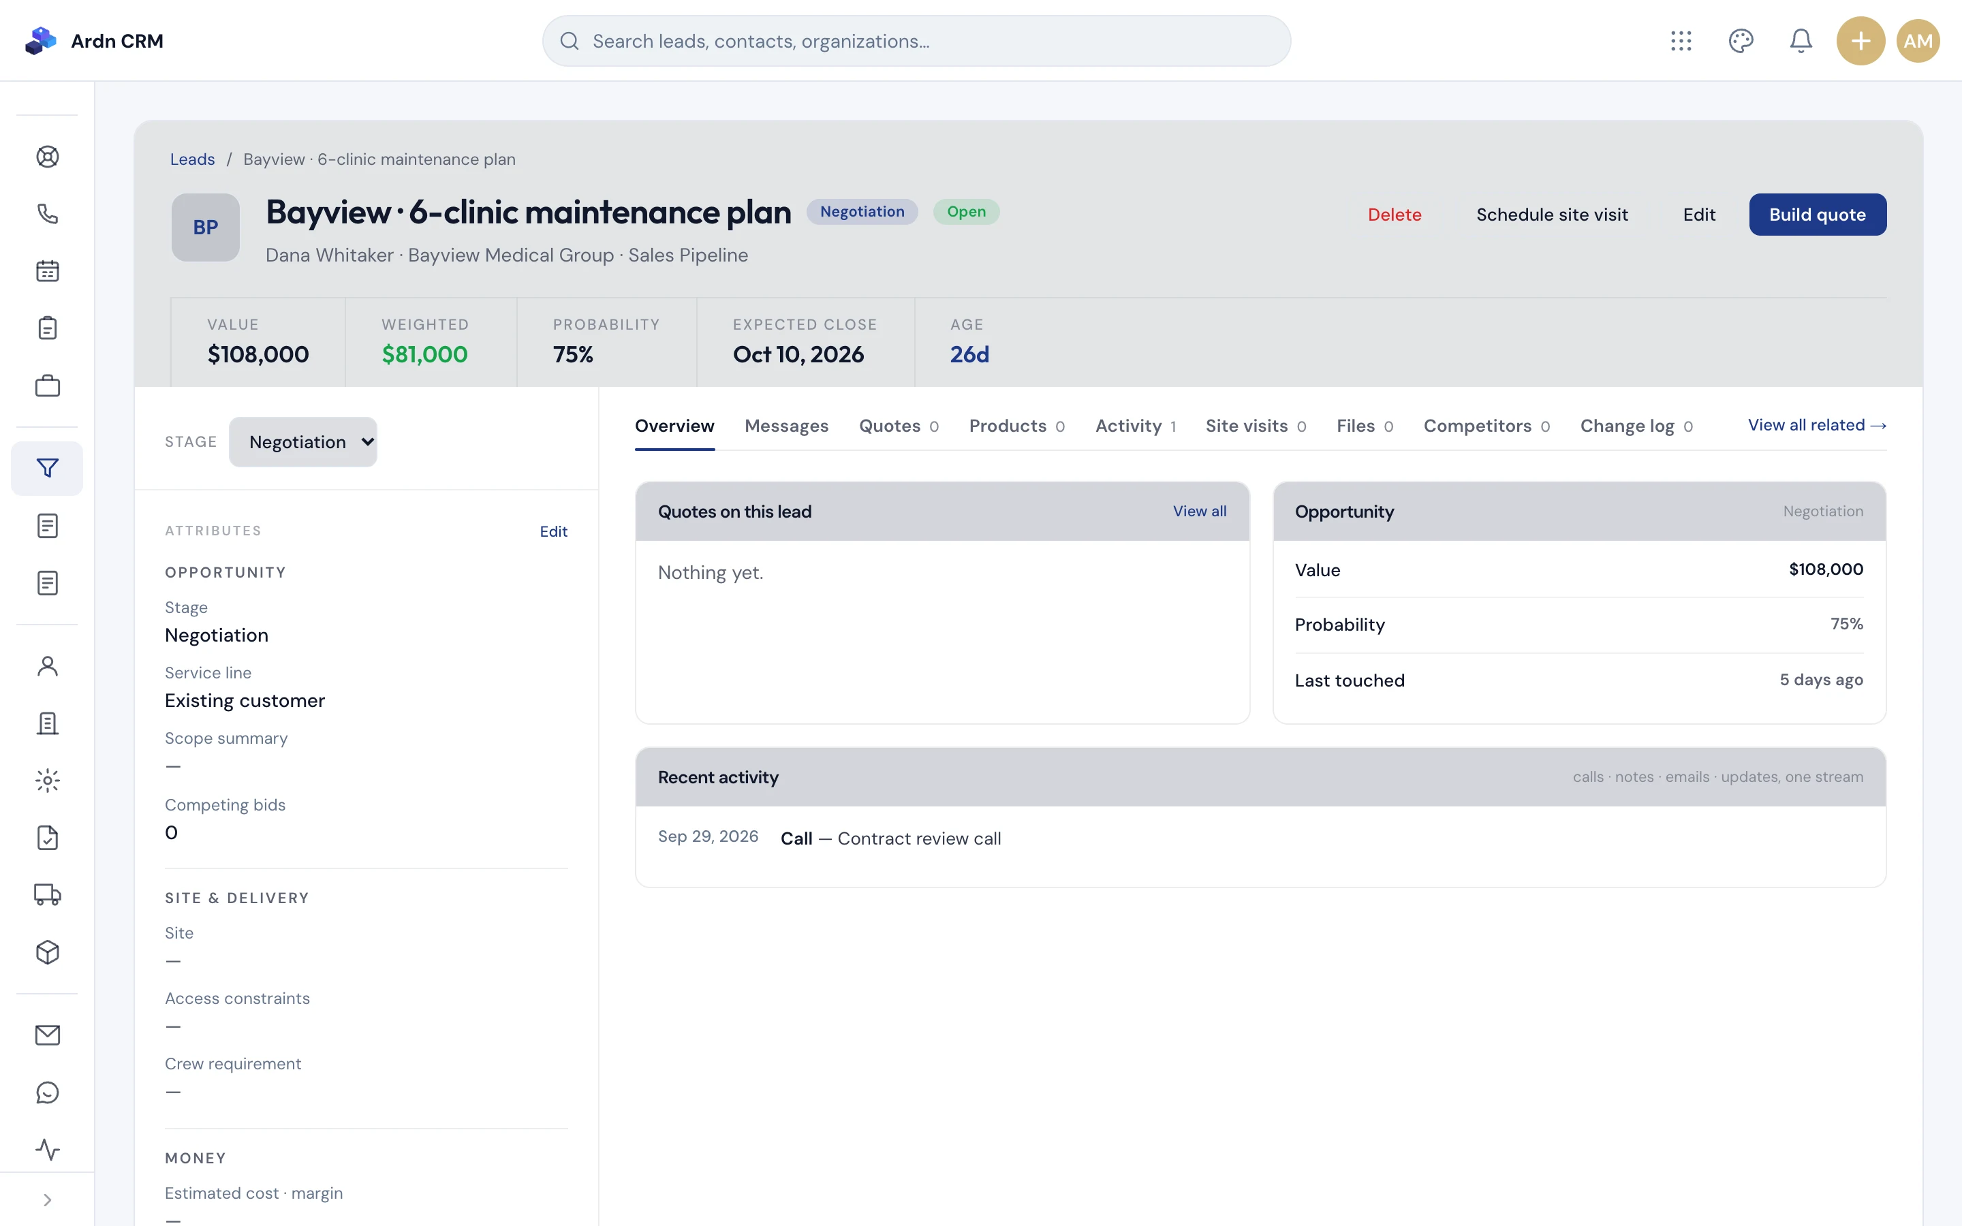Open the activity pulse sidebar icon
The width and height of the screenshot is (1962, 1226).
tap(48, 1149)
